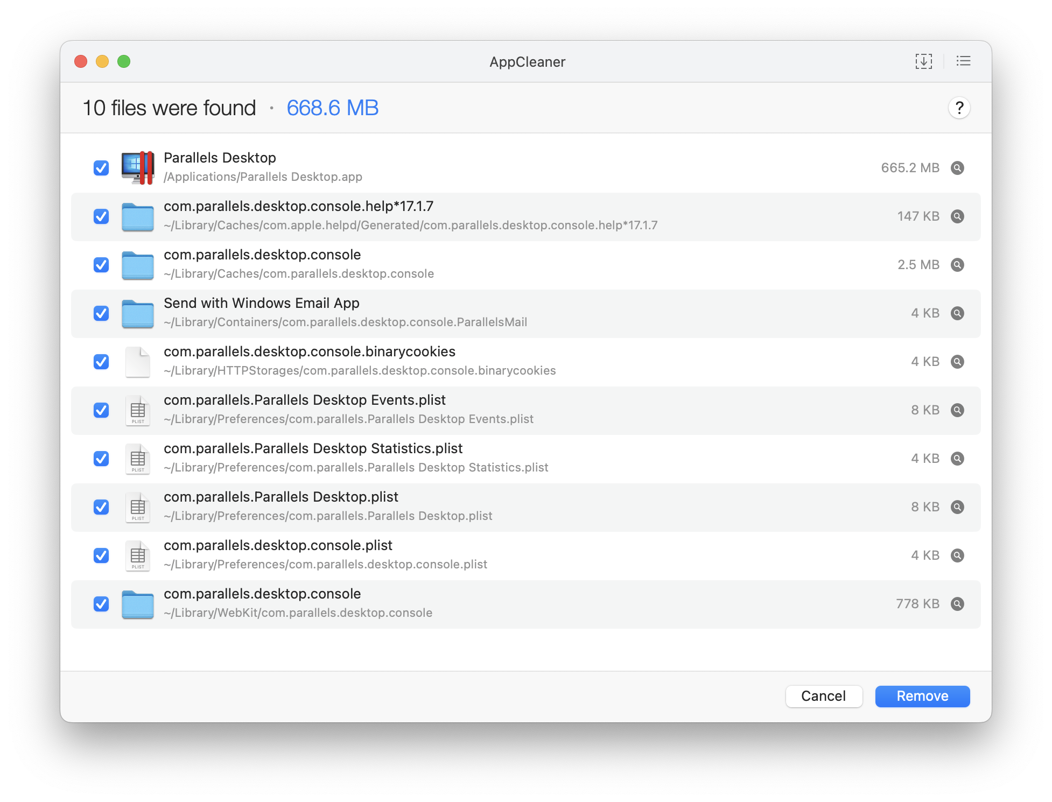Toggle the Parallels Desktop Events.plist checkbox
This screenshot has height=802, width=1052.
(101, 410)
